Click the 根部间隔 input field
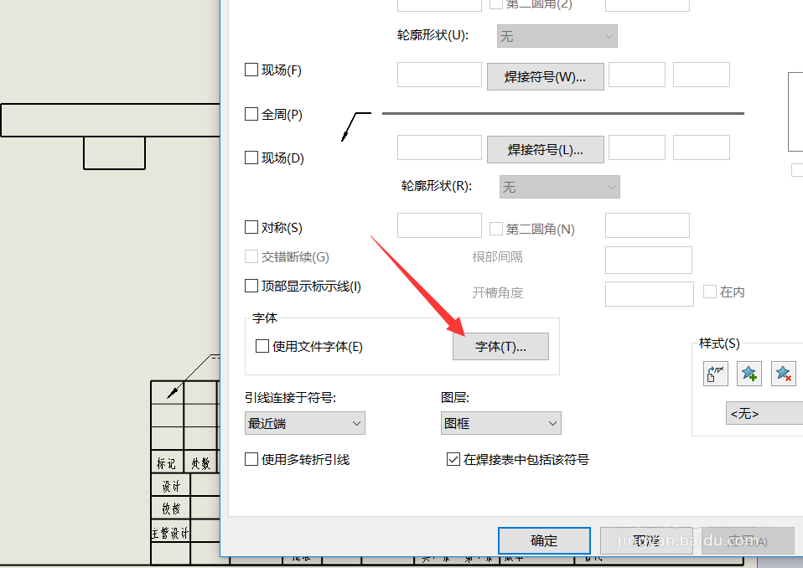The height and width of the screenshot is (568, 803). [648, 260]
